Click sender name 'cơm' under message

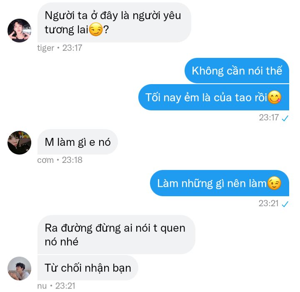[45, 160]
